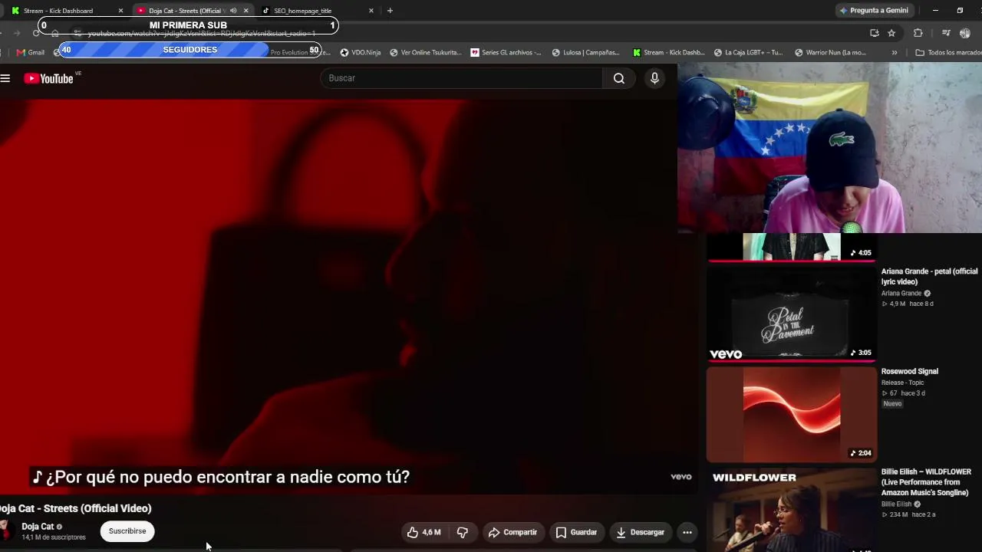982x552 pixels.
Task: Open the Lulosa | Campañas bookmark
Action: pyautogui.click(x=586, y=53)
